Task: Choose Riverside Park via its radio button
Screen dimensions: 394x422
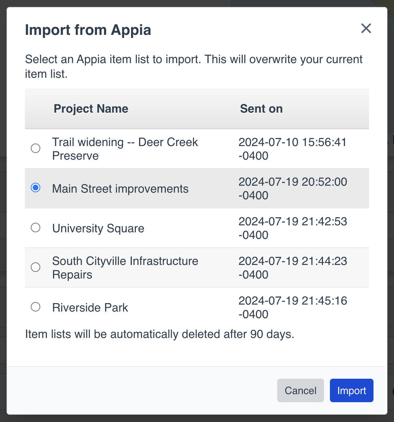Action: (x=35, y=307)
